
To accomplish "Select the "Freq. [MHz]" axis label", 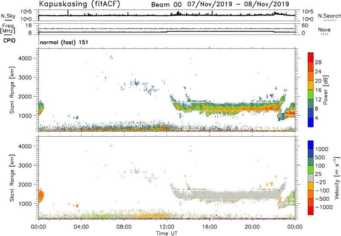I will pyautogui.click(x=8, y=29).
